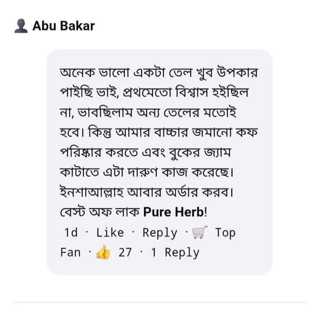Click the word "Fan" before thumbs-up
Viewport: 319px width, 319px height.
tap(70, 252)
